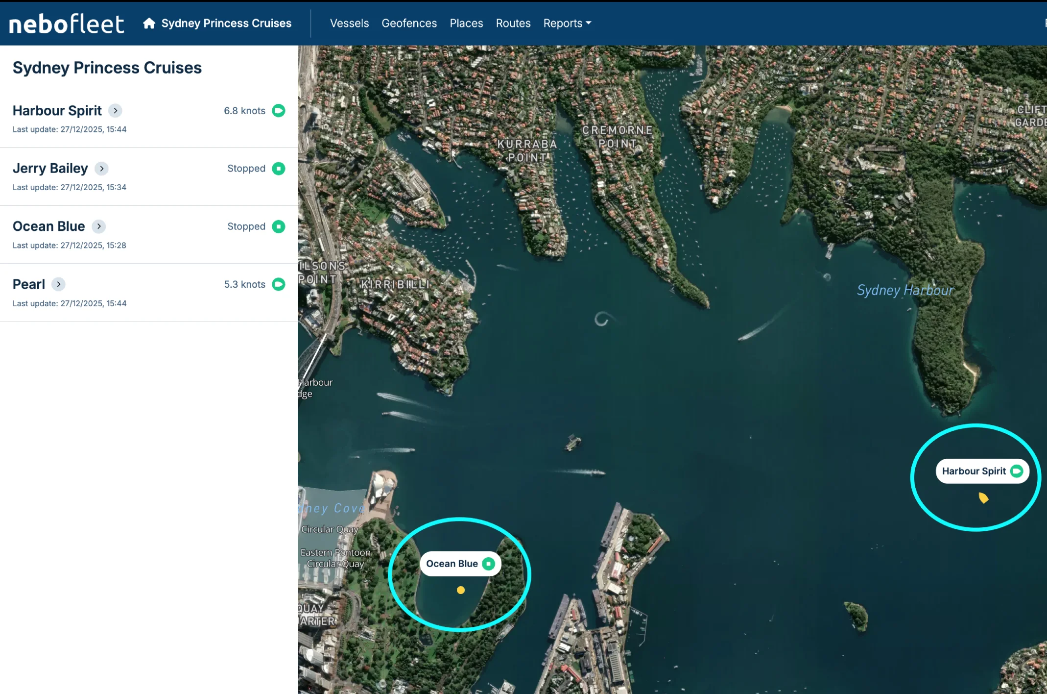The height and width of the screenshot is (694, 1047).
Task: Expand Pearl details chevron
Action: tap(58, 284)
